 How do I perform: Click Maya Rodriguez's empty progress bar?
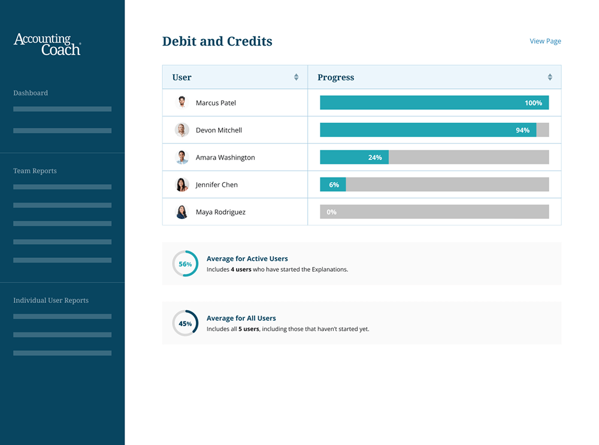click(x=434, y=212)
